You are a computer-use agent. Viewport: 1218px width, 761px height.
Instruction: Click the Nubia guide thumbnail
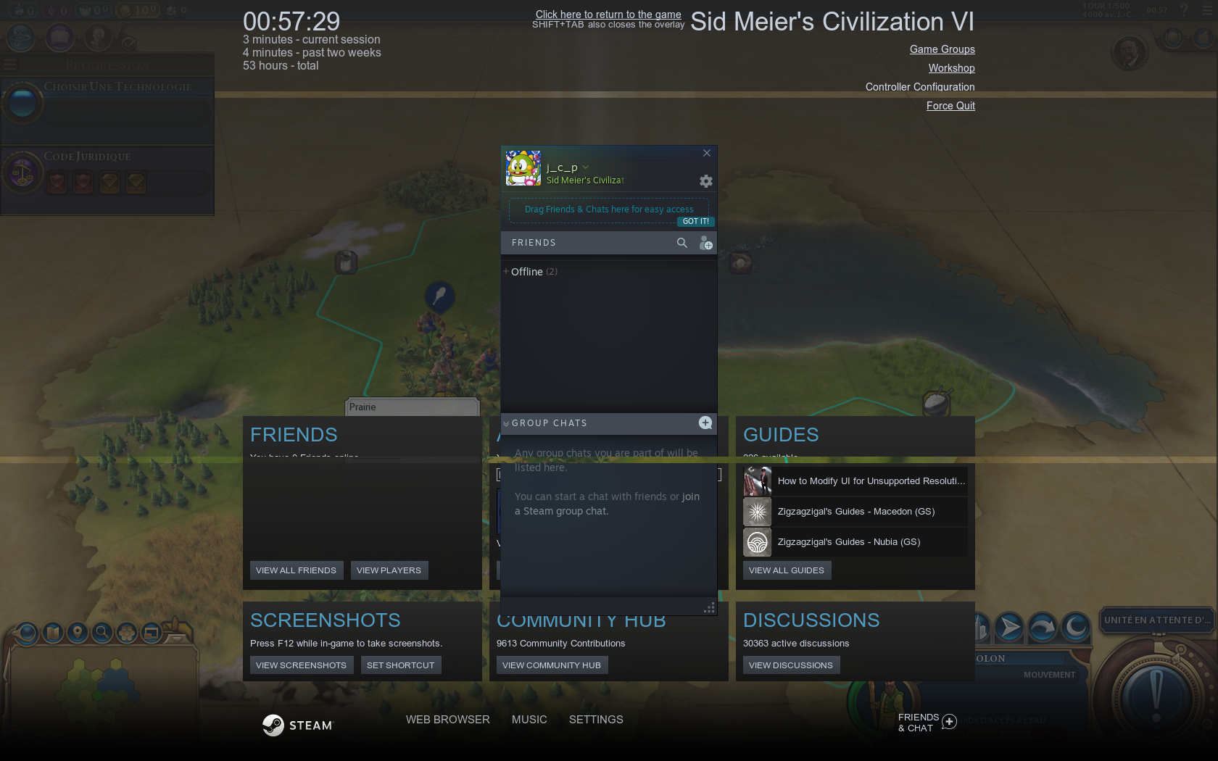757,542
